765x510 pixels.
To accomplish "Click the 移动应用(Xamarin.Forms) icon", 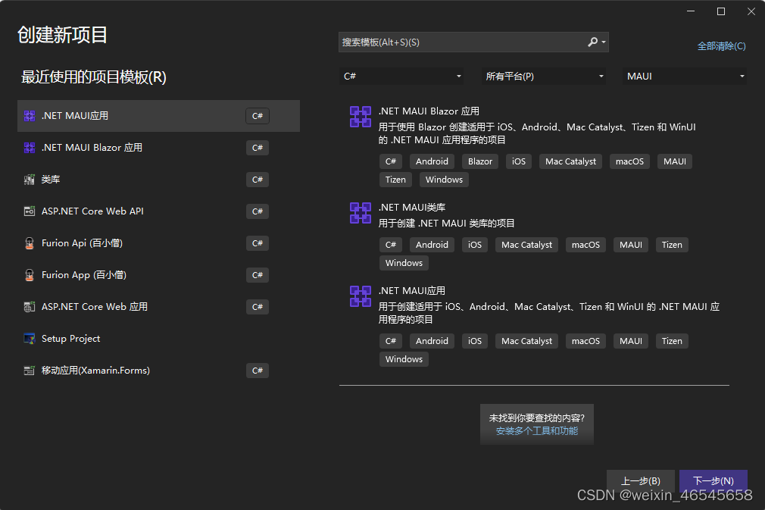I will (30, 371).
